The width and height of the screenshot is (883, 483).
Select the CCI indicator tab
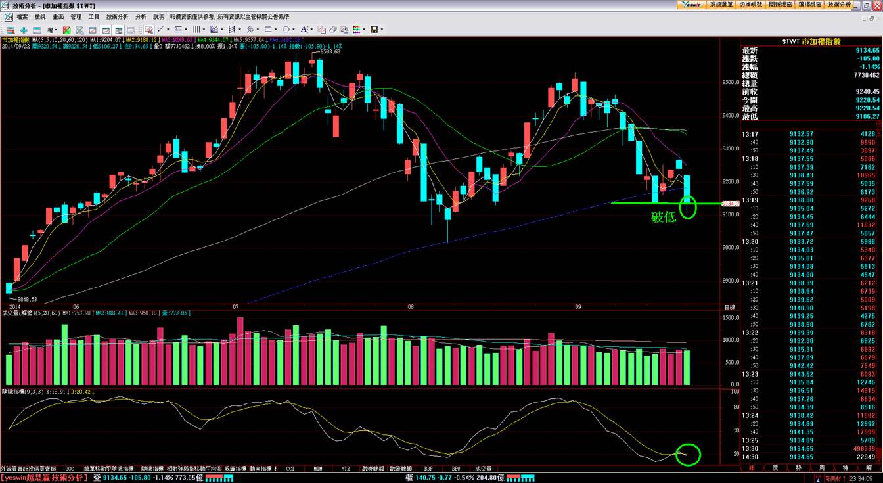coord(290,469)
